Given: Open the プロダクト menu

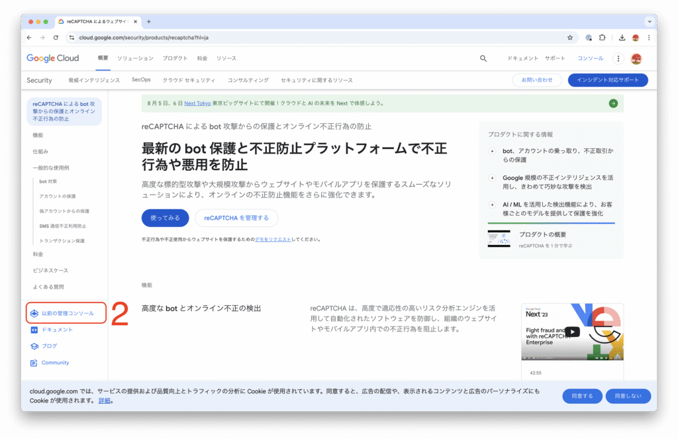Looking at the screenshot, I should click(x=175, y=58).
